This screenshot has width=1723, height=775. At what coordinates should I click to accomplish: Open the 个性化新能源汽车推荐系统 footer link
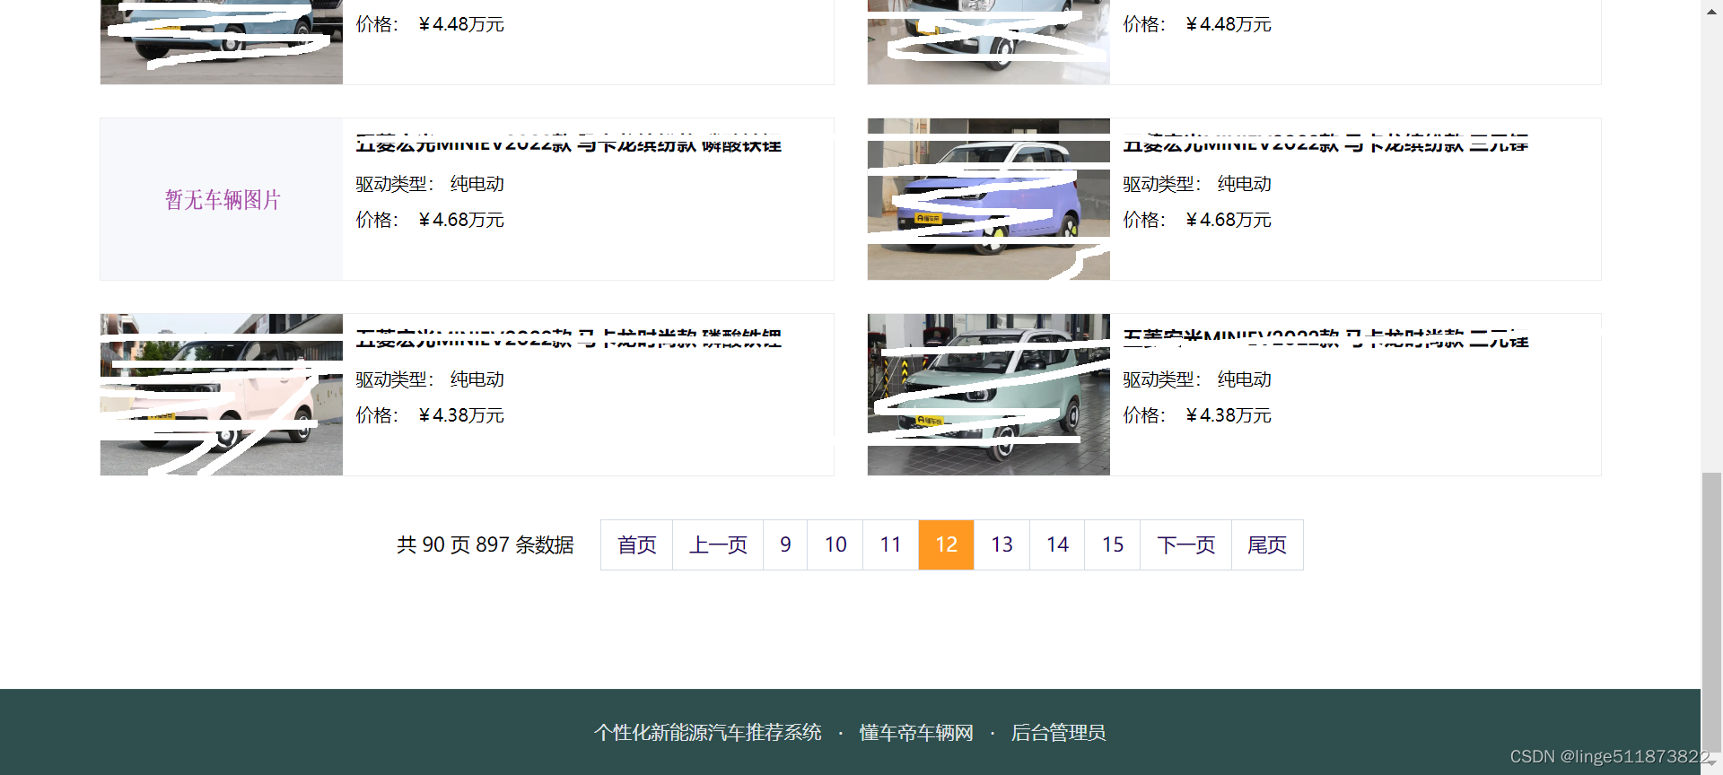point(707,733)
